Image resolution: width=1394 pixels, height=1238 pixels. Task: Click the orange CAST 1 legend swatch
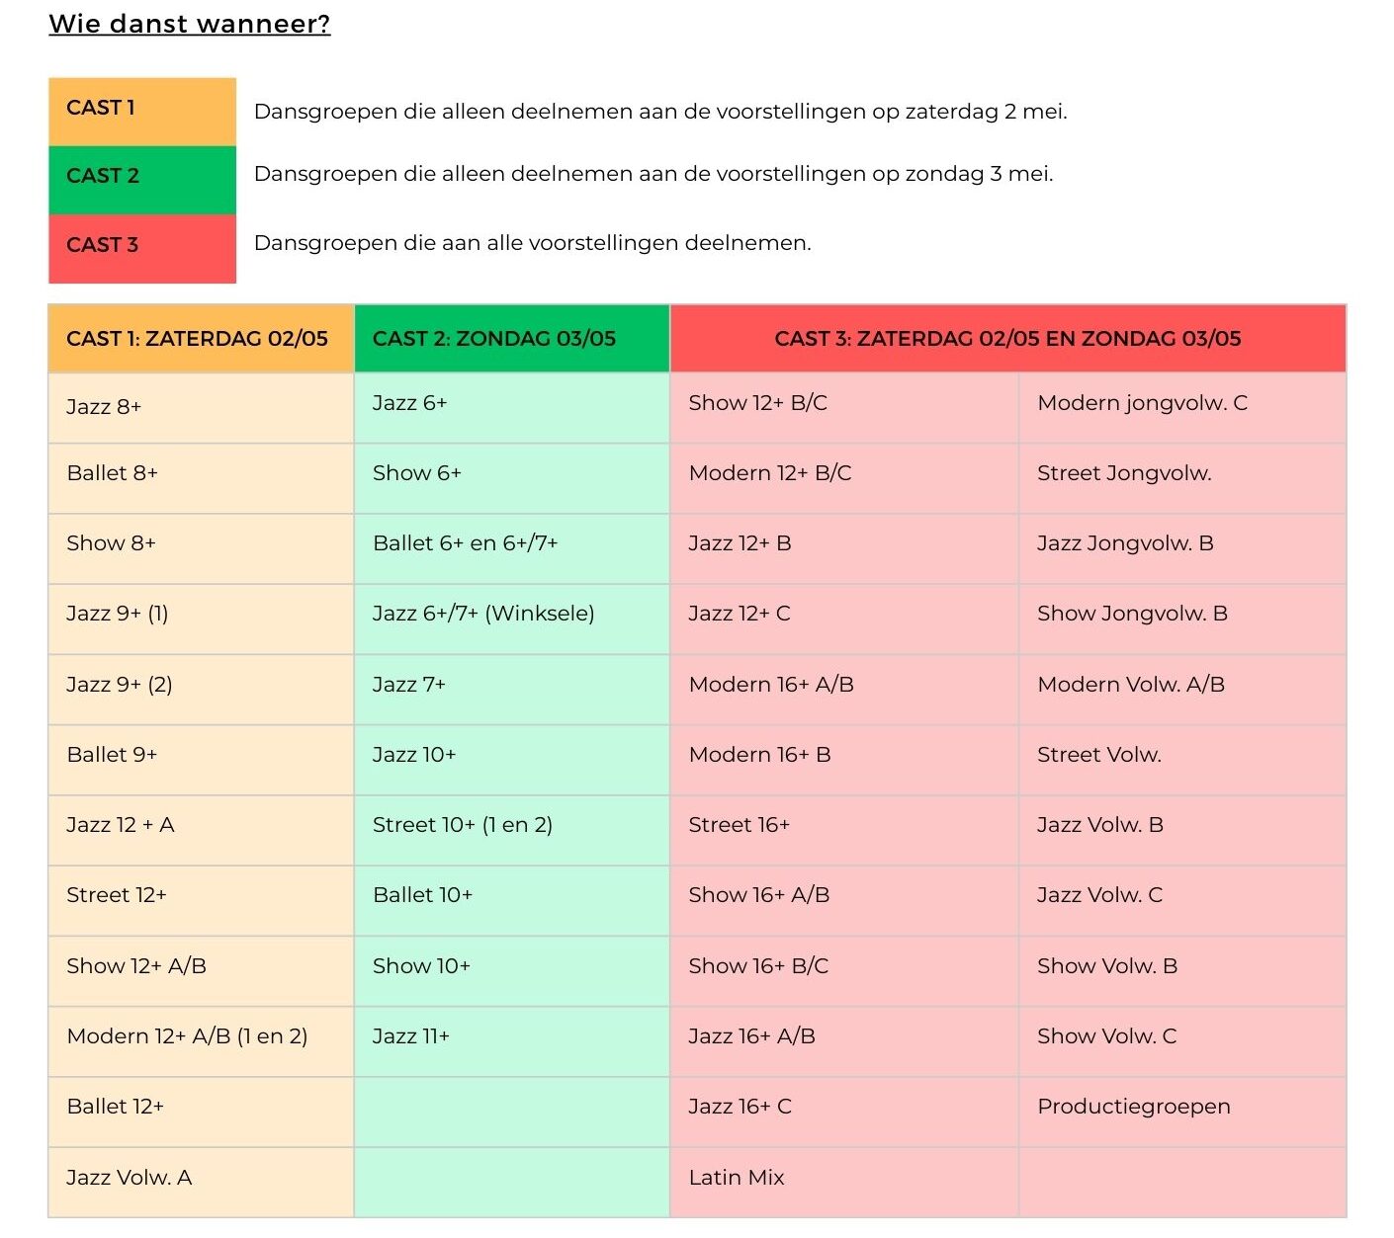coord(142,111)
